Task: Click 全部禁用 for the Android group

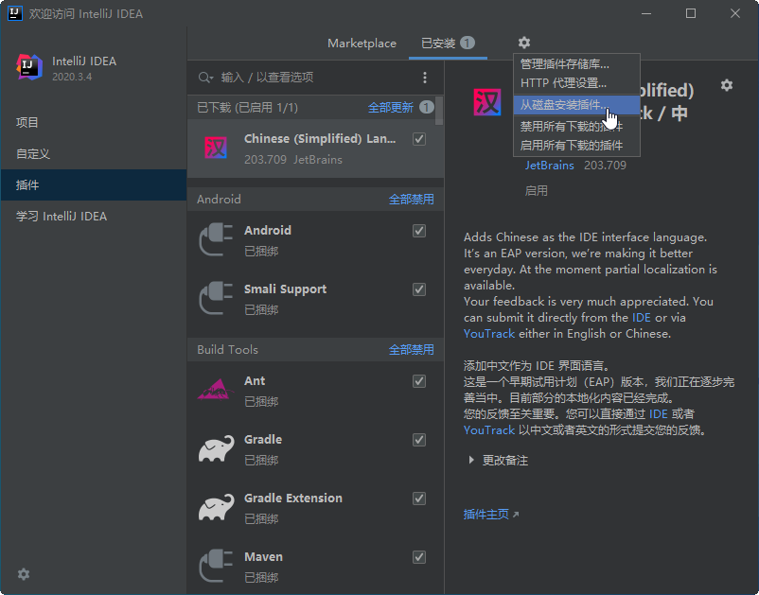Action: pos(411,200)
